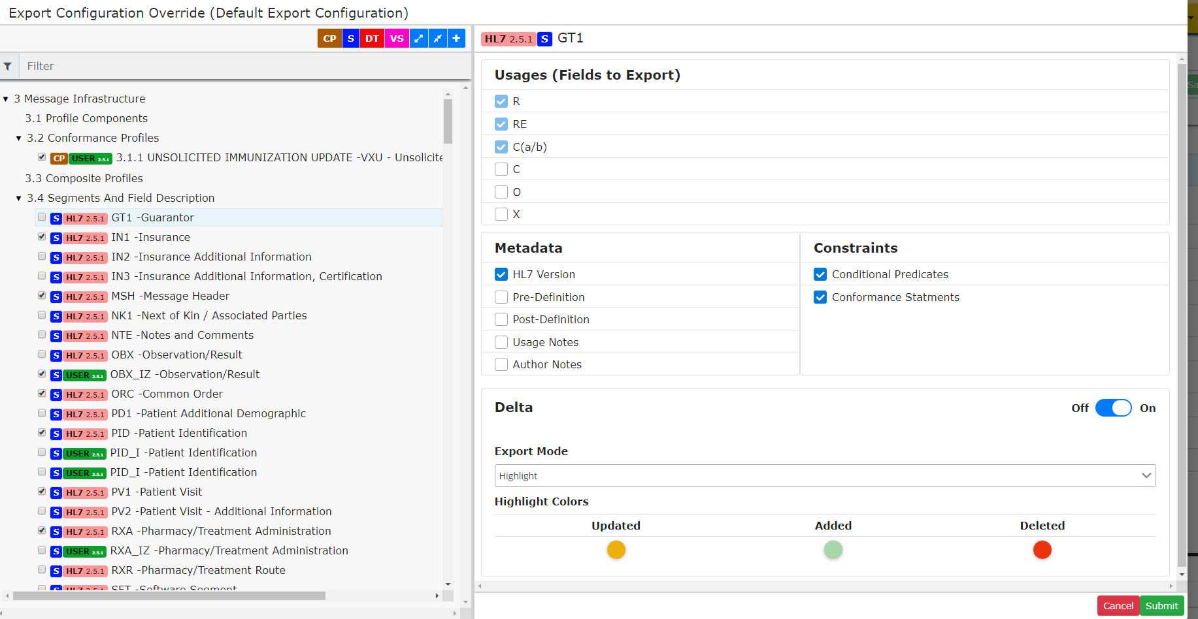Uncheck the R usage checkbox
The image size is (1198, 619).
(x=501, y=101)
